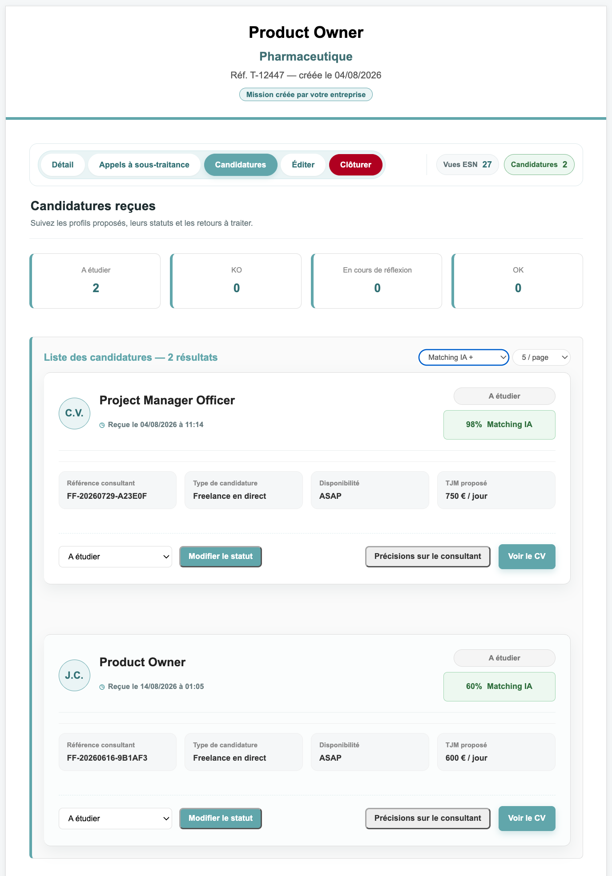Switch to the Détail tab
This screenshot has width=612, height=876.
pyautogui.click(x=63, y=165)
